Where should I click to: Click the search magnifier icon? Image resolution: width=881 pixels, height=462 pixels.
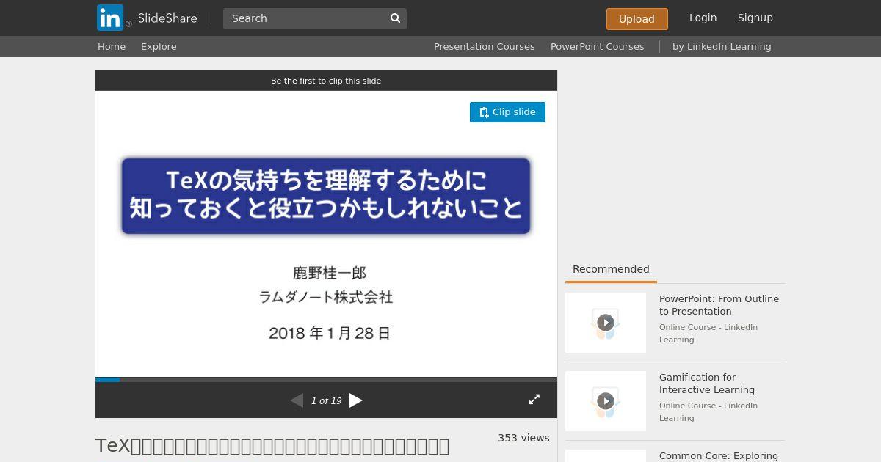(x=395, y=18)
